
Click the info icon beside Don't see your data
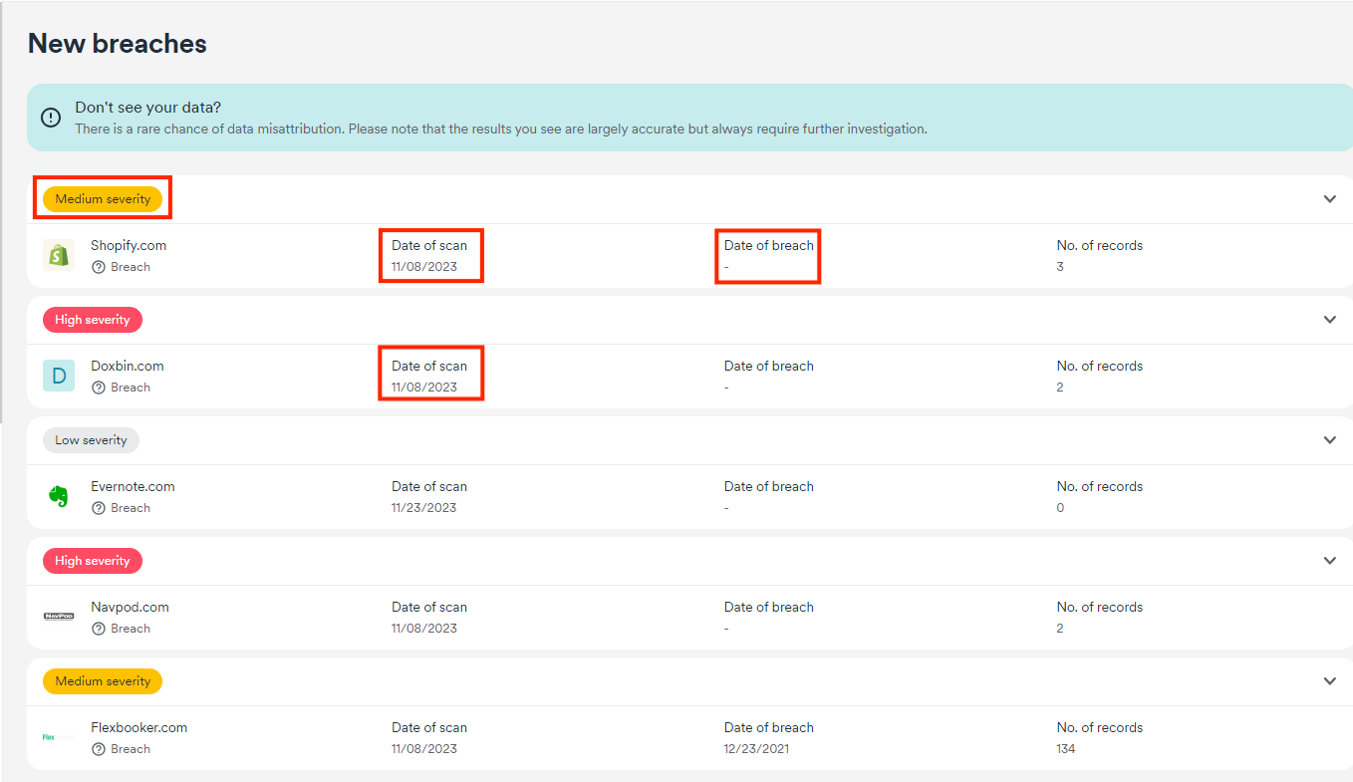51,117
